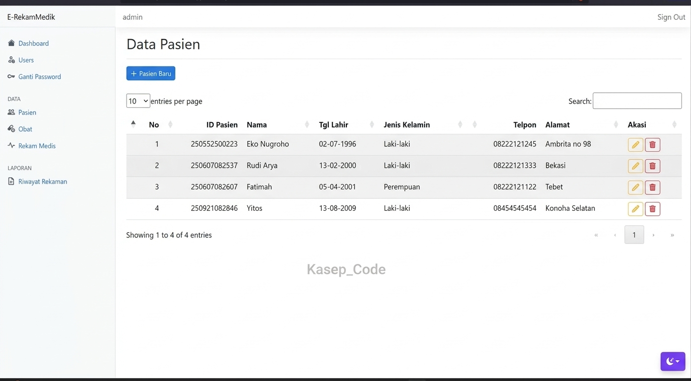Edit patient Eko Nugroho with pencil icon
The image size is (691, 381).
point(635,144)
